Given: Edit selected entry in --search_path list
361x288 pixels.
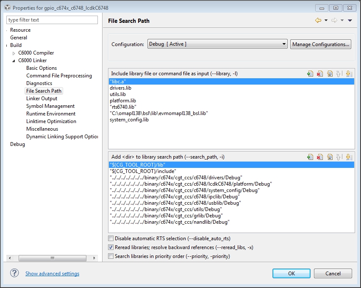Looking at the screenshot, I should pos(330,157).
